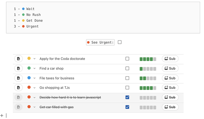
Task: Open priority dropdown for Find a car shop
Action: pos(35,69)
